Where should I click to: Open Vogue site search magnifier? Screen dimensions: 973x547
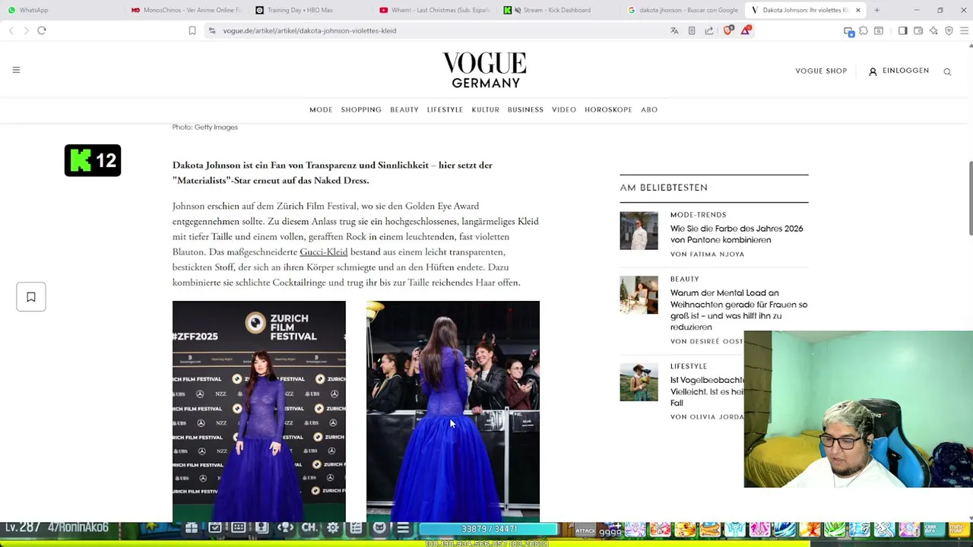coord(947,71)
